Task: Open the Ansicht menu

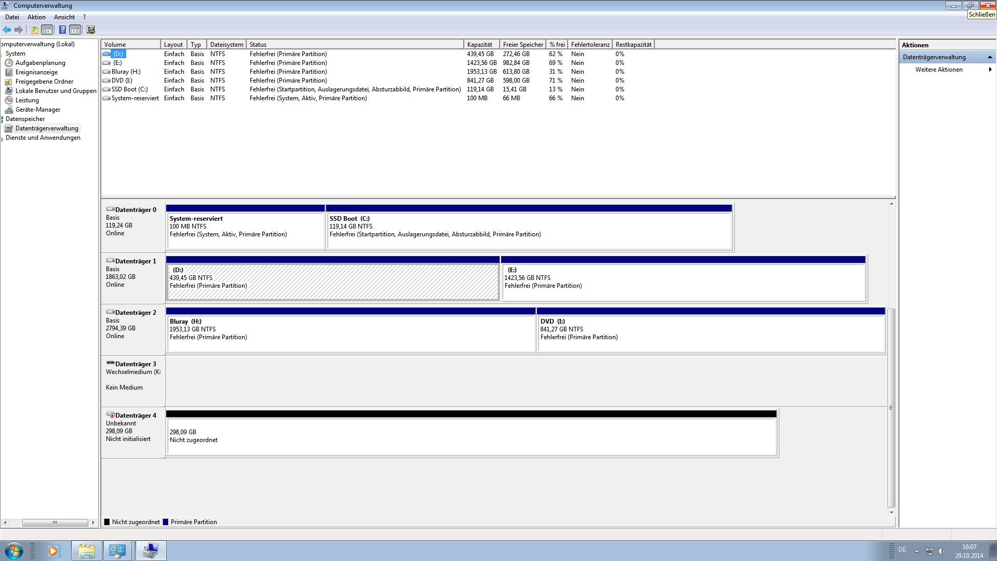Action: pos(64,17)
